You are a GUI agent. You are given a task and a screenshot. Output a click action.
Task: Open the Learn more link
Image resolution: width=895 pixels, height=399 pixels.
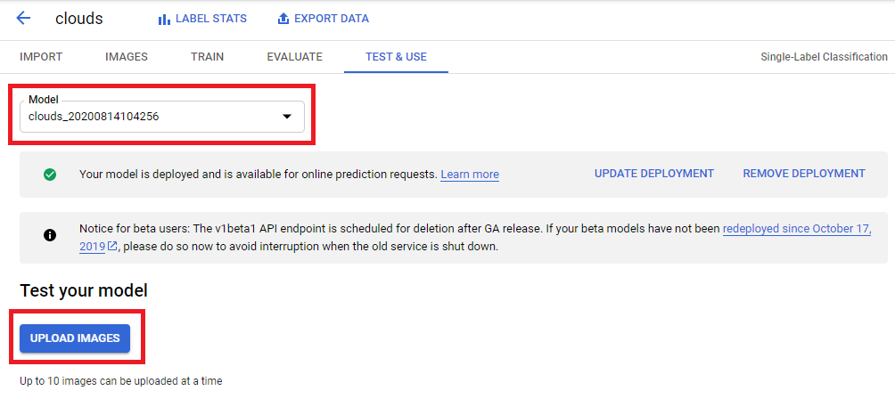[x=470, y=175]
